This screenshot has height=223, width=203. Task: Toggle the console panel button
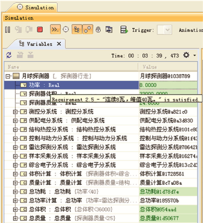click(x=54, y=30)
